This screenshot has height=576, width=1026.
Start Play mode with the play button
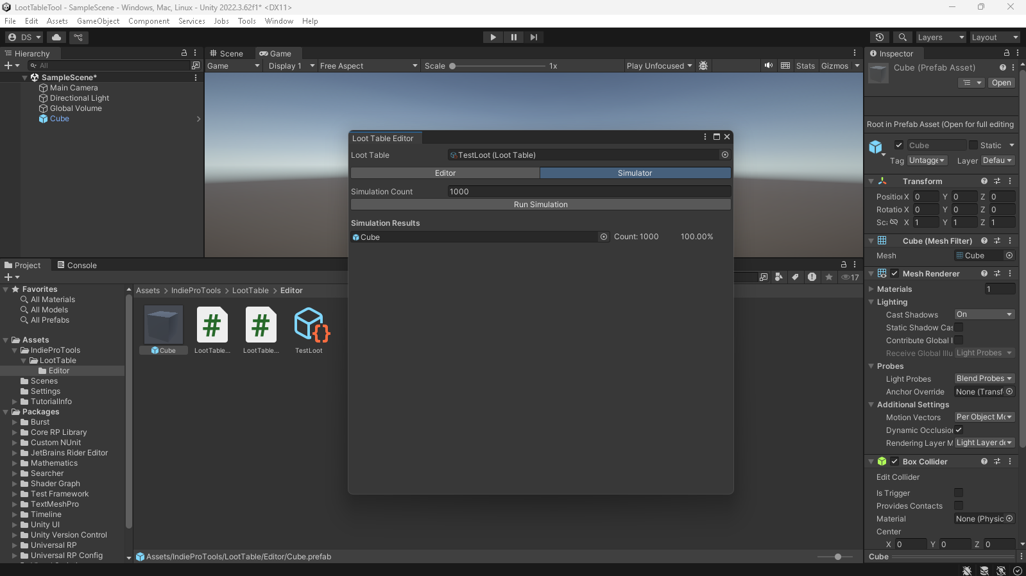point(493,37)
